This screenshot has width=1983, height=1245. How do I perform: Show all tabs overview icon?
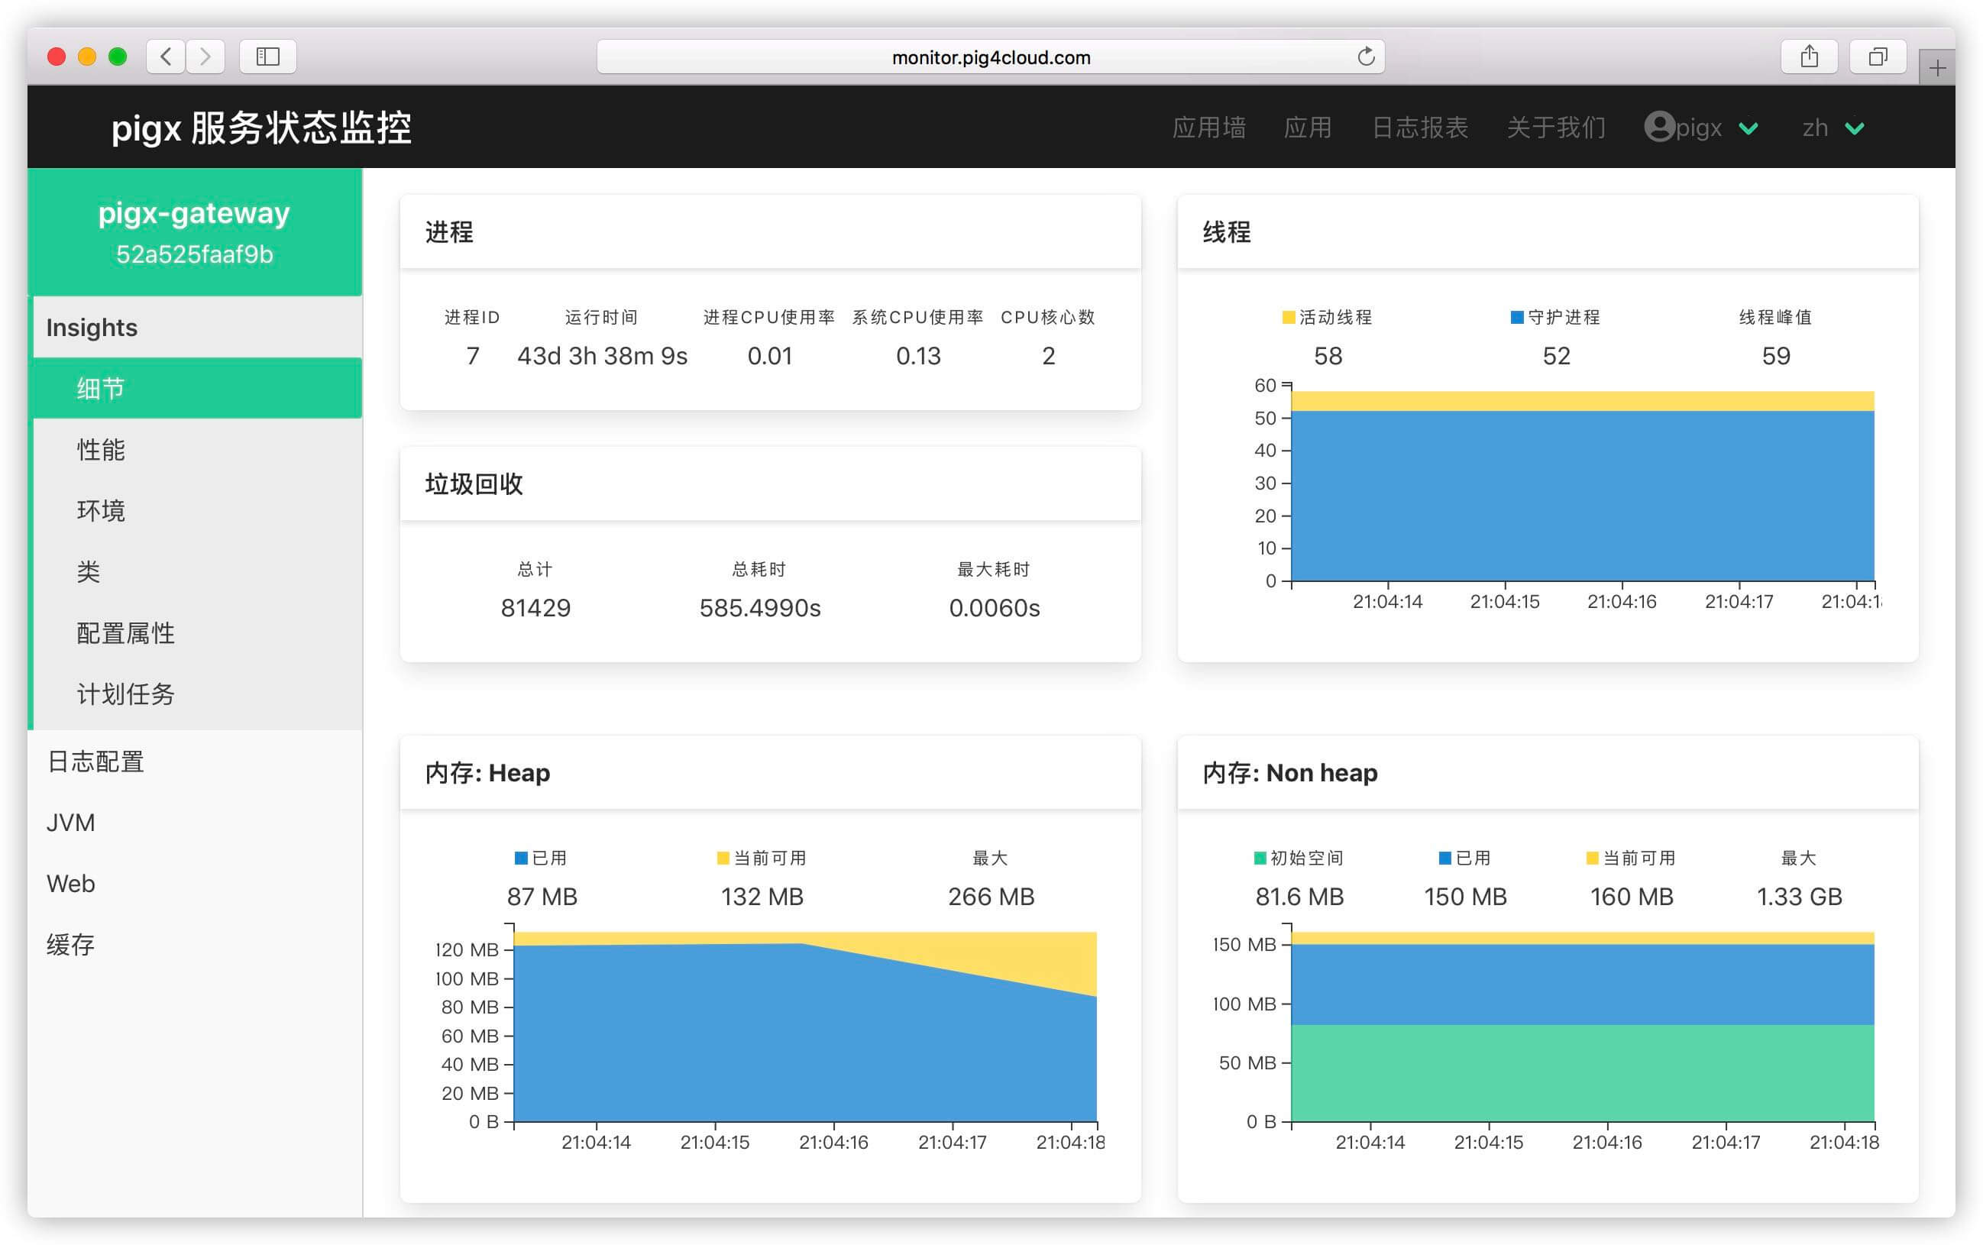1877,56
